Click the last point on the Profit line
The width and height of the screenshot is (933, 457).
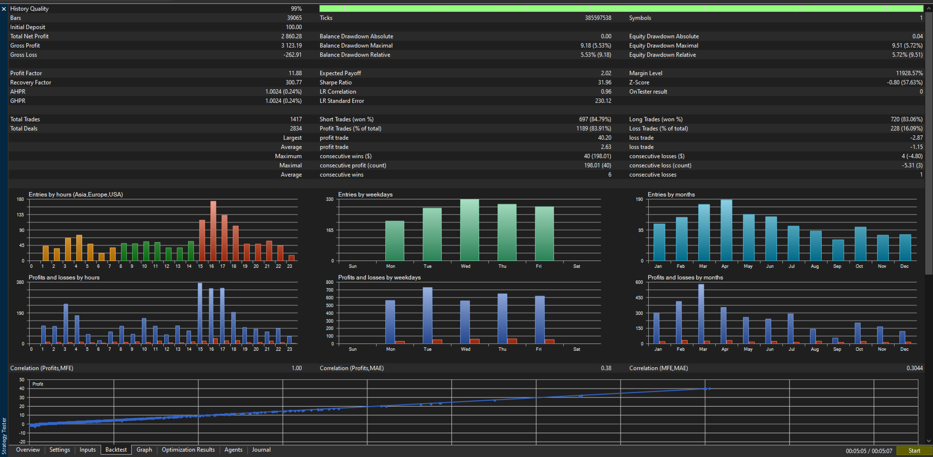click(709, 389)
